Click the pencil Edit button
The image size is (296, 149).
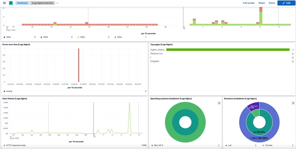click(x=286, y=3)
